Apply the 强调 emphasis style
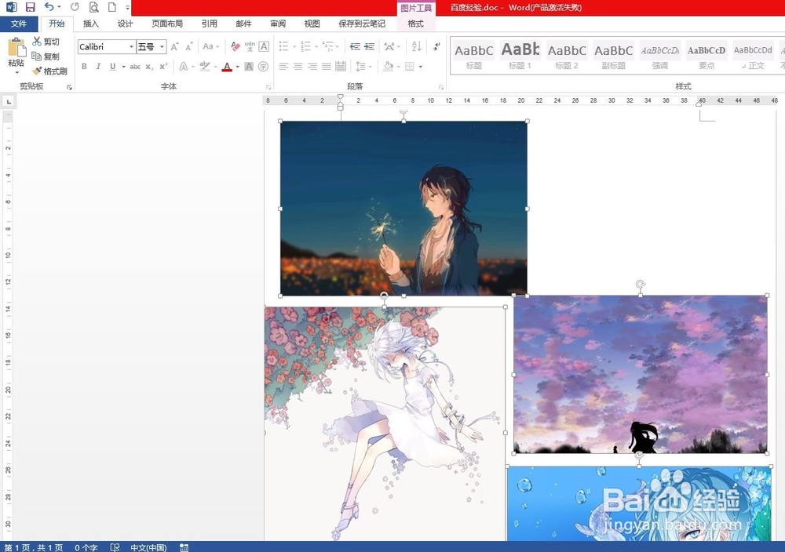Screen dimensions: 785x552 point(660,56)
